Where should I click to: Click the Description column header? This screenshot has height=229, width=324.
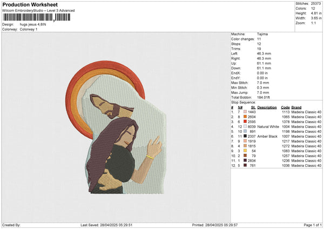point(267,107)
